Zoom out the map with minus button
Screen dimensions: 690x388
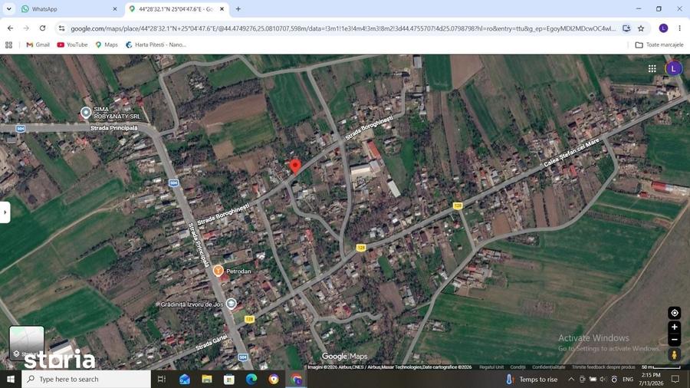(x=674, y=340)
